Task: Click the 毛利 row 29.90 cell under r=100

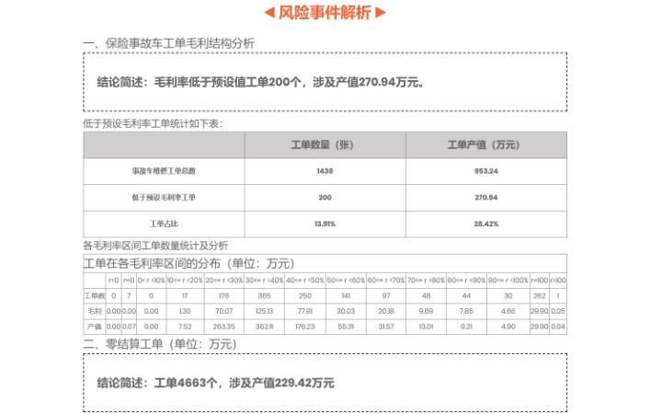Action: coord(540,311)
